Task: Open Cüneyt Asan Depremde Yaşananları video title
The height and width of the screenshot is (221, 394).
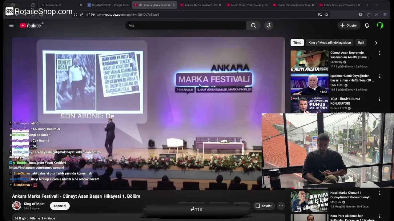Action: coord(350,55)
